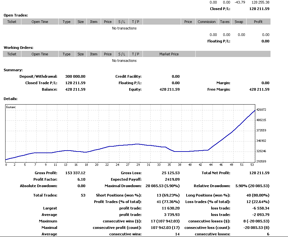Click the Gross Loss value 25 125.53
This screenshot has width=288, height=237.
point(171,173)
